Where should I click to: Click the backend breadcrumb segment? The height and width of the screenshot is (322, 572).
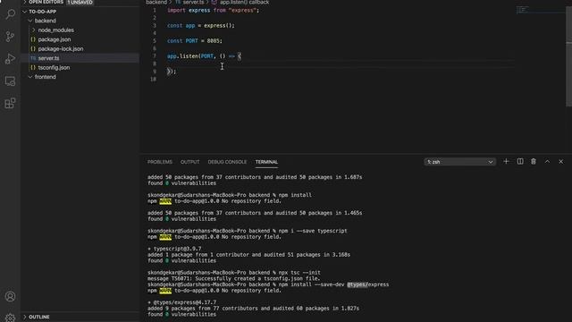156,2
